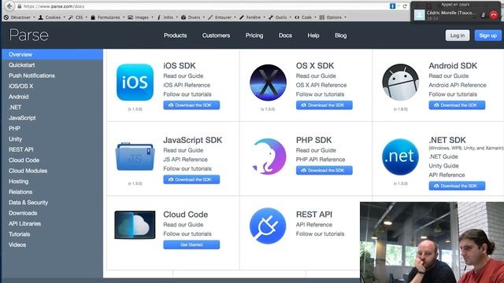504x283 pixels.
Task: Select Overview in sidebar
Action: point(52,54)
